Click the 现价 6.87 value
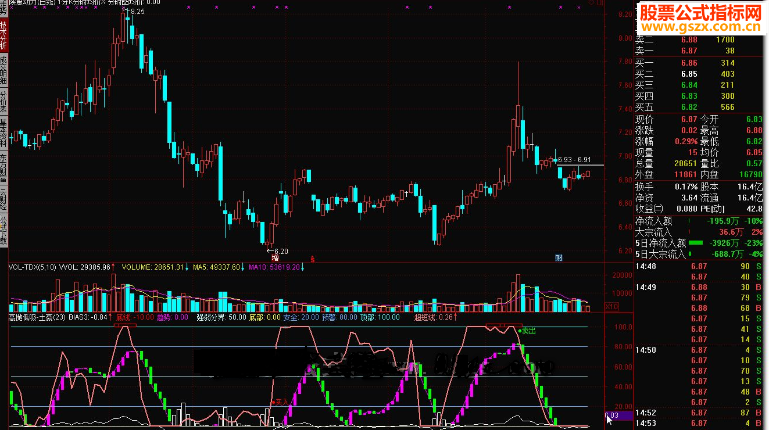 click(x=689, y=119)
